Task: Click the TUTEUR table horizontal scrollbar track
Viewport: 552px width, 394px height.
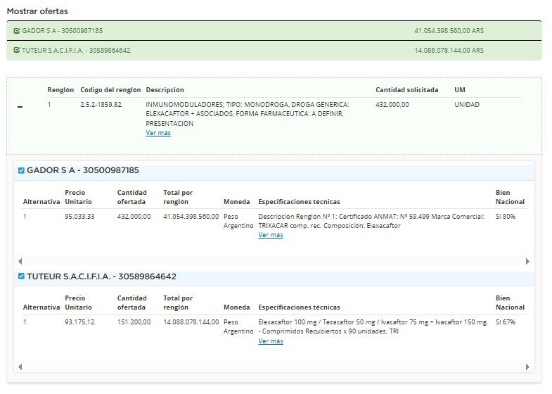Action: click(x=274, y=367)
